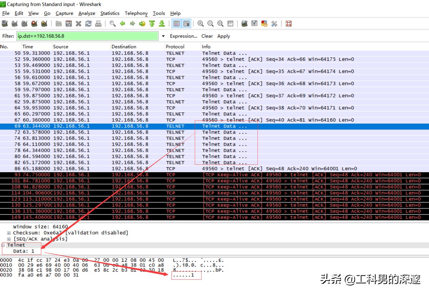The width and height of the screenshot is (429, 293).
Task: Open the Statistics menu
Action: (110, 13)
